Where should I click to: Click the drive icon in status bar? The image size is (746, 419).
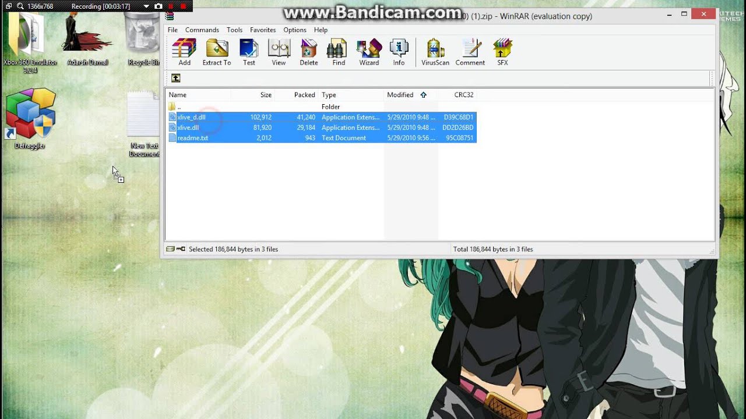pos(170,249)
